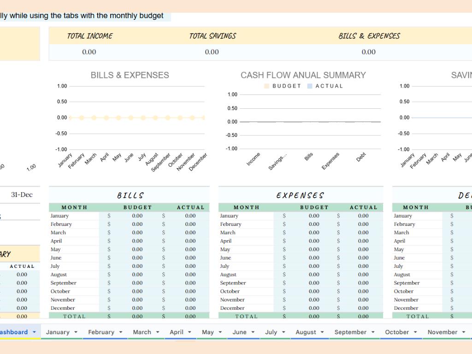
Task: Expand the July tab dropdown arrow
Action: click(283, 332)
